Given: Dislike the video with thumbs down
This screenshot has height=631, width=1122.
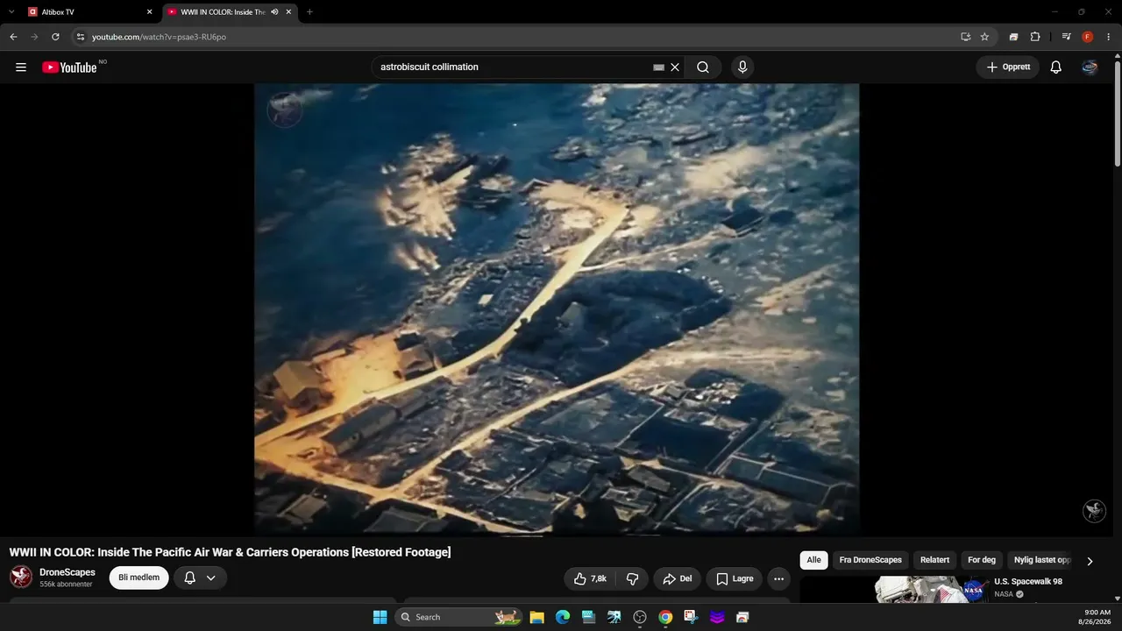Looking at the screenshot, I should (632, 578).
